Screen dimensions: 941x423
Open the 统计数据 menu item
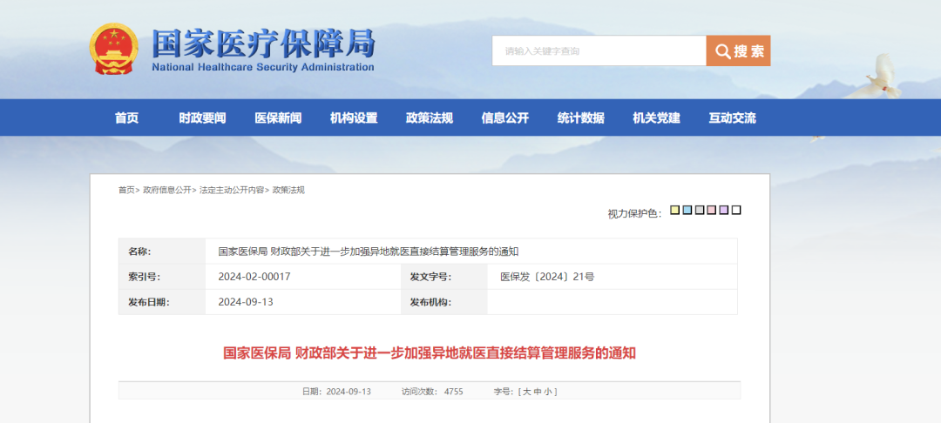point(580,118)
